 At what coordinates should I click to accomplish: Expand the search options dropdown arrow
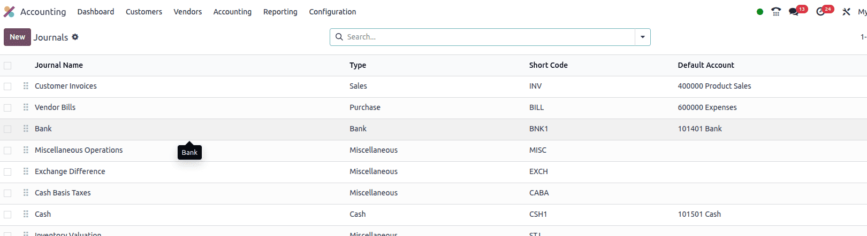click(642, 37)
